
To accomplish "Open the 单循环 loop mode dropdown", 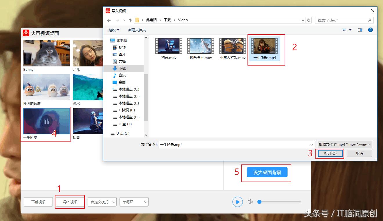I will click(134, 202).
